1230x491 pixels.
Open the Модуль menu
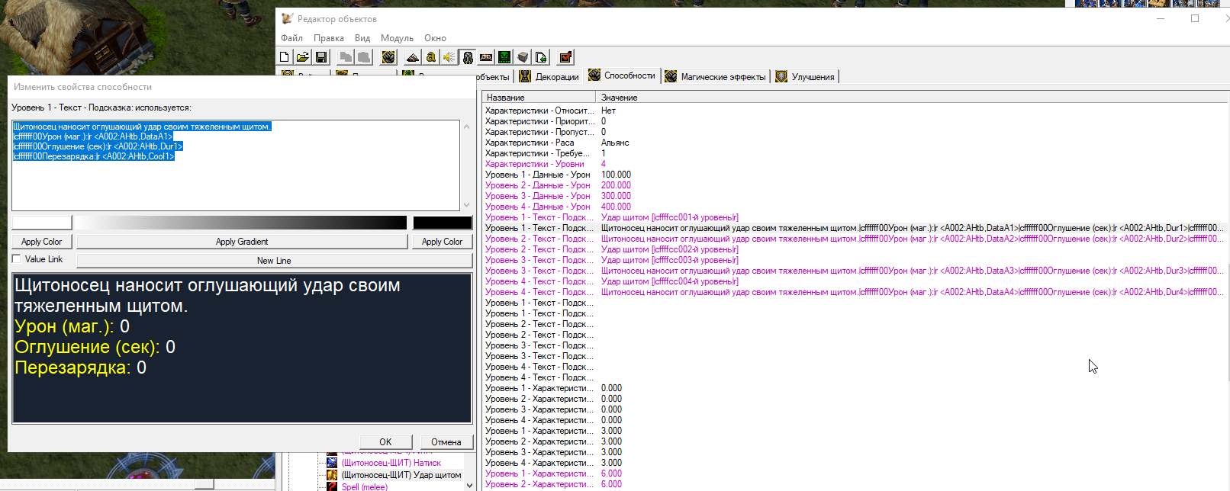tap(397, 38)
